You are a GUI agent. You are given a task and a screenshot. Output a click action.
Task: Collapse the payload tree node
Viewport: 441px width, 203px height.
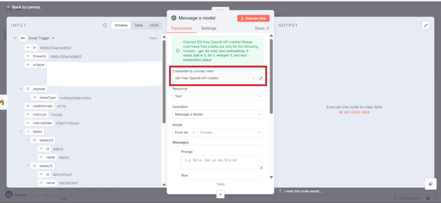[x=21, y=89]
